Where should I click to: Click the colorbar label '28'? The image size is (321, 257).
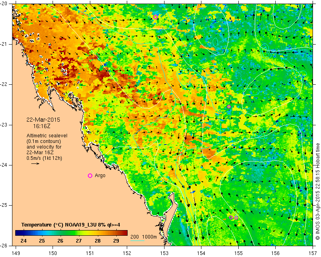point(98,241)
